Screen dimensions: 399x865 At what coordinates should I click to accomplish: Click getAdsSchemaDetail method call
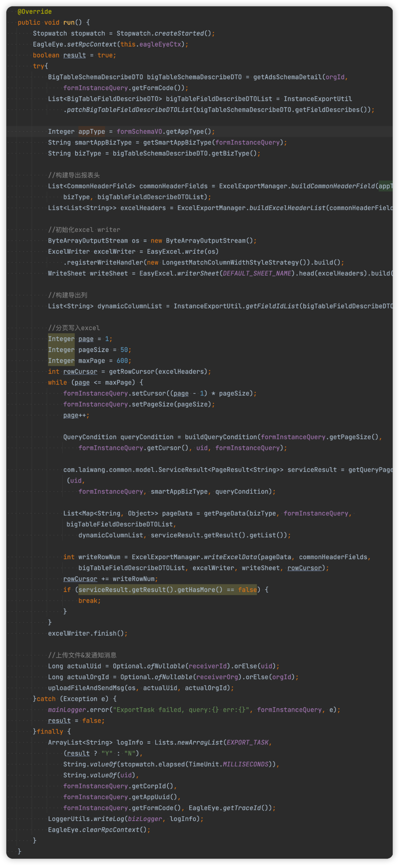tap(287, 77)
